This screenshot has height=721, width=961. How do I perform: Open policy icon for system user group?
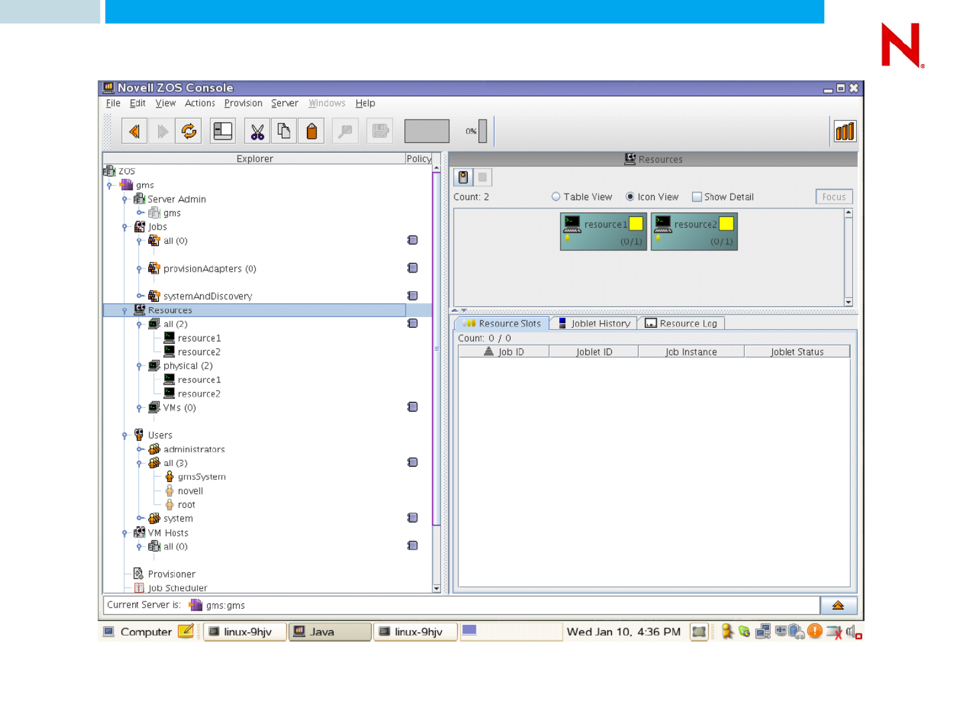pyautogui.click(x=412, y=518)
